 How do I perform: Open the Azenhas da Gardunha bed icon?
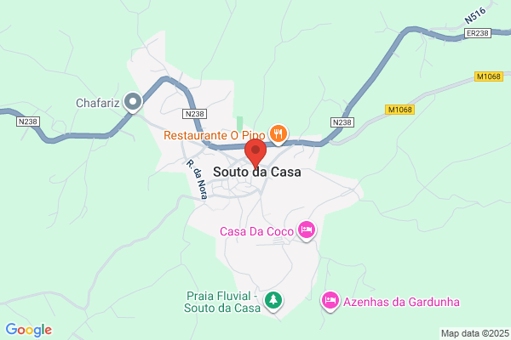(x=330, y=301)
